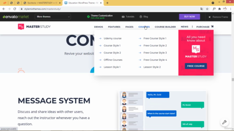This screenshot has height=131, width=234.
Task: Click the MasterStudy logo
Action: (34, 27)
